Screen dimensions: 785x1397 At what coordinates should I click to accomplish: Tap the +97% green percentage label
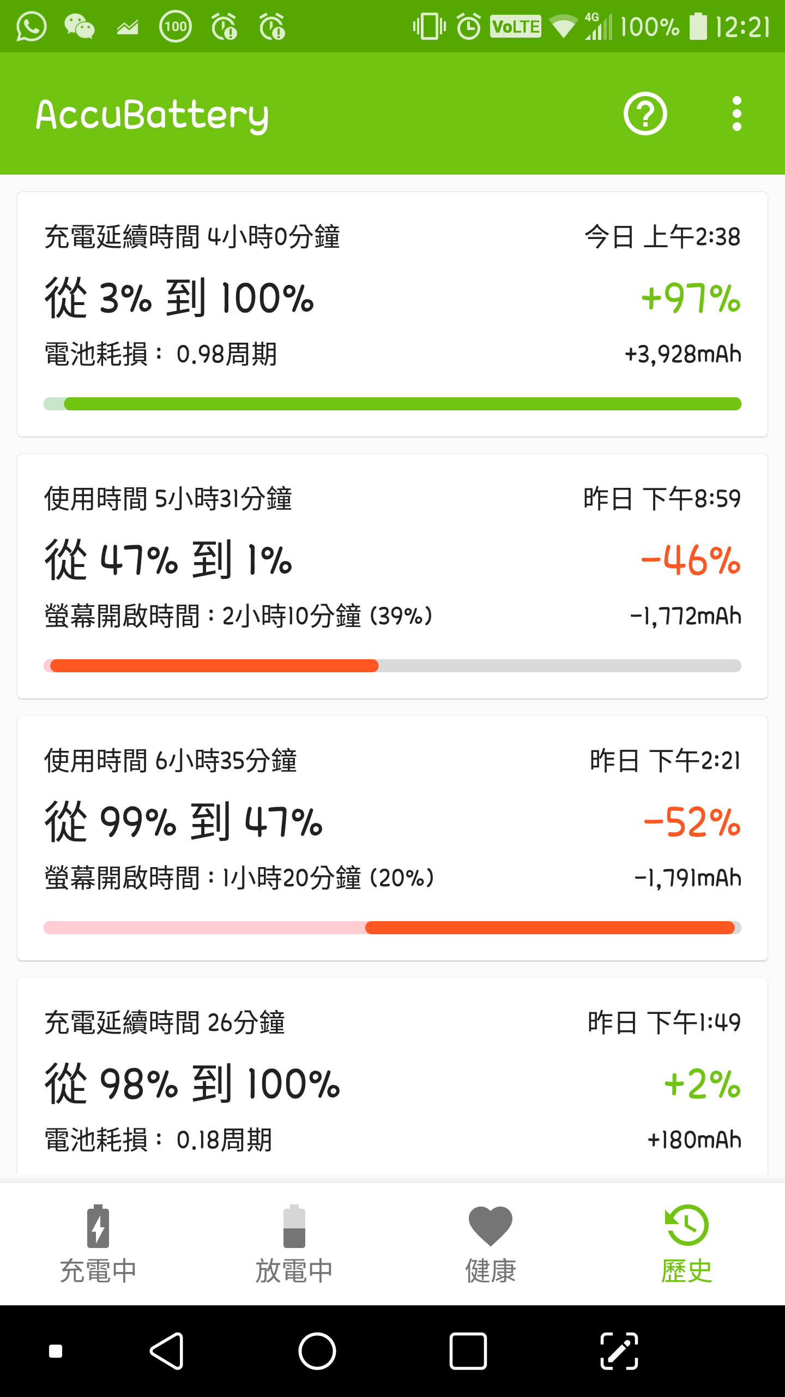click(691, 298)
